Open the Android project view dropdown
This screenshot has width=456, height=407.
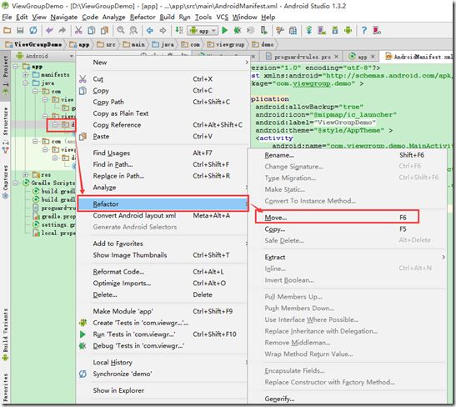point(71,56)
